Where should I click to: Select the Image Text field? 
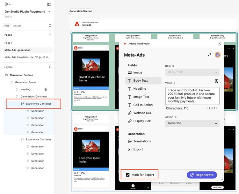click(143, 97)
